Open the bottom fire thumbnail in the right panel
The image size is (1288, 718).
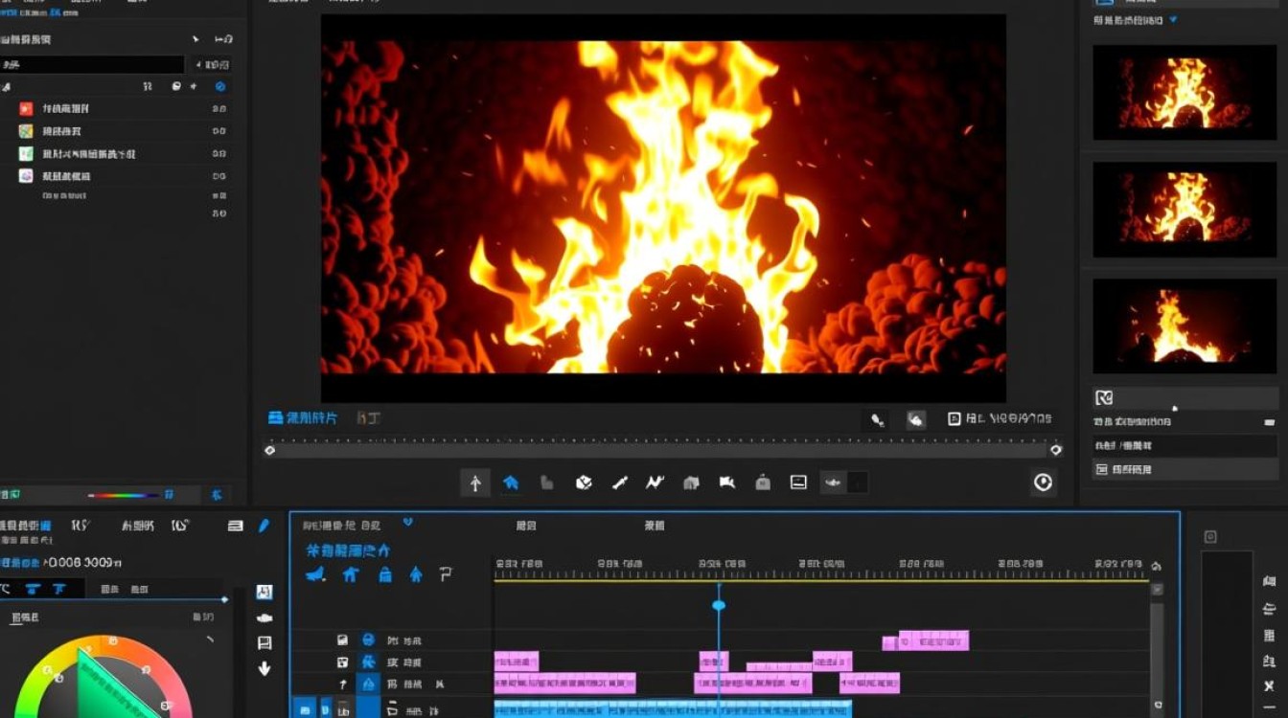1184,326
